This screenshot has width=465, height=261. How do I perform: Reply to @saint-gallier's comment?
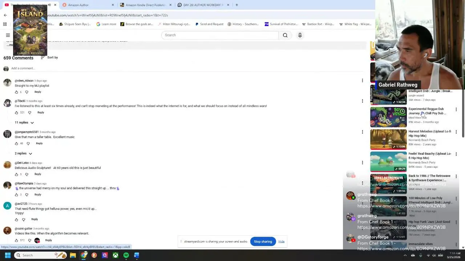pos(49,240)
